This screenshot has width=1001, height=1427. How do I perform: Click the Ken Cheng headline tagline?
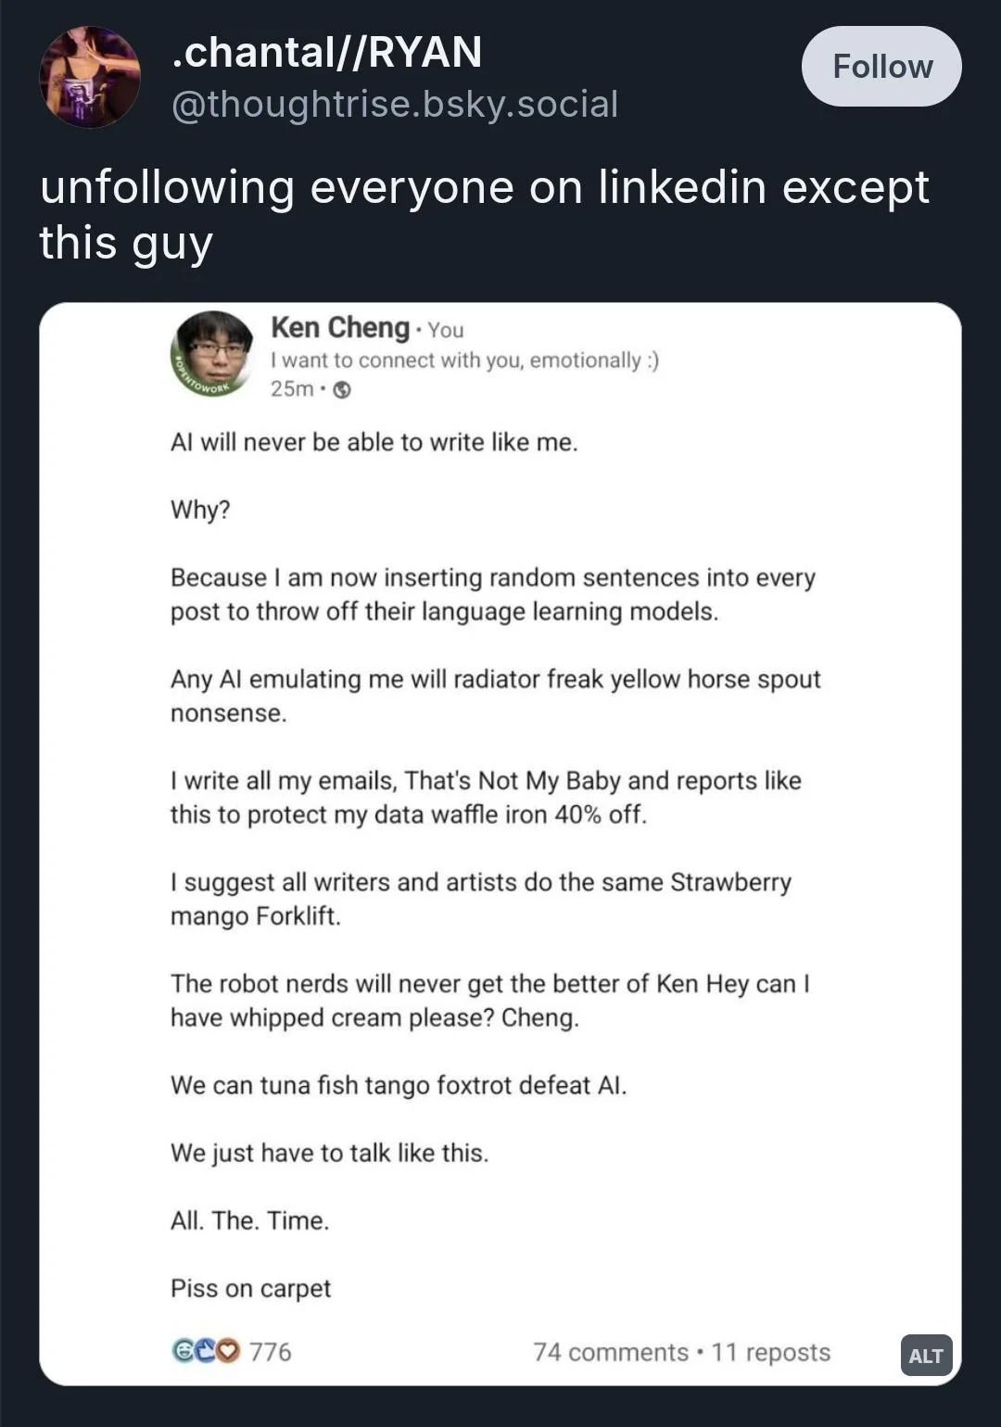tap(463, 360)
